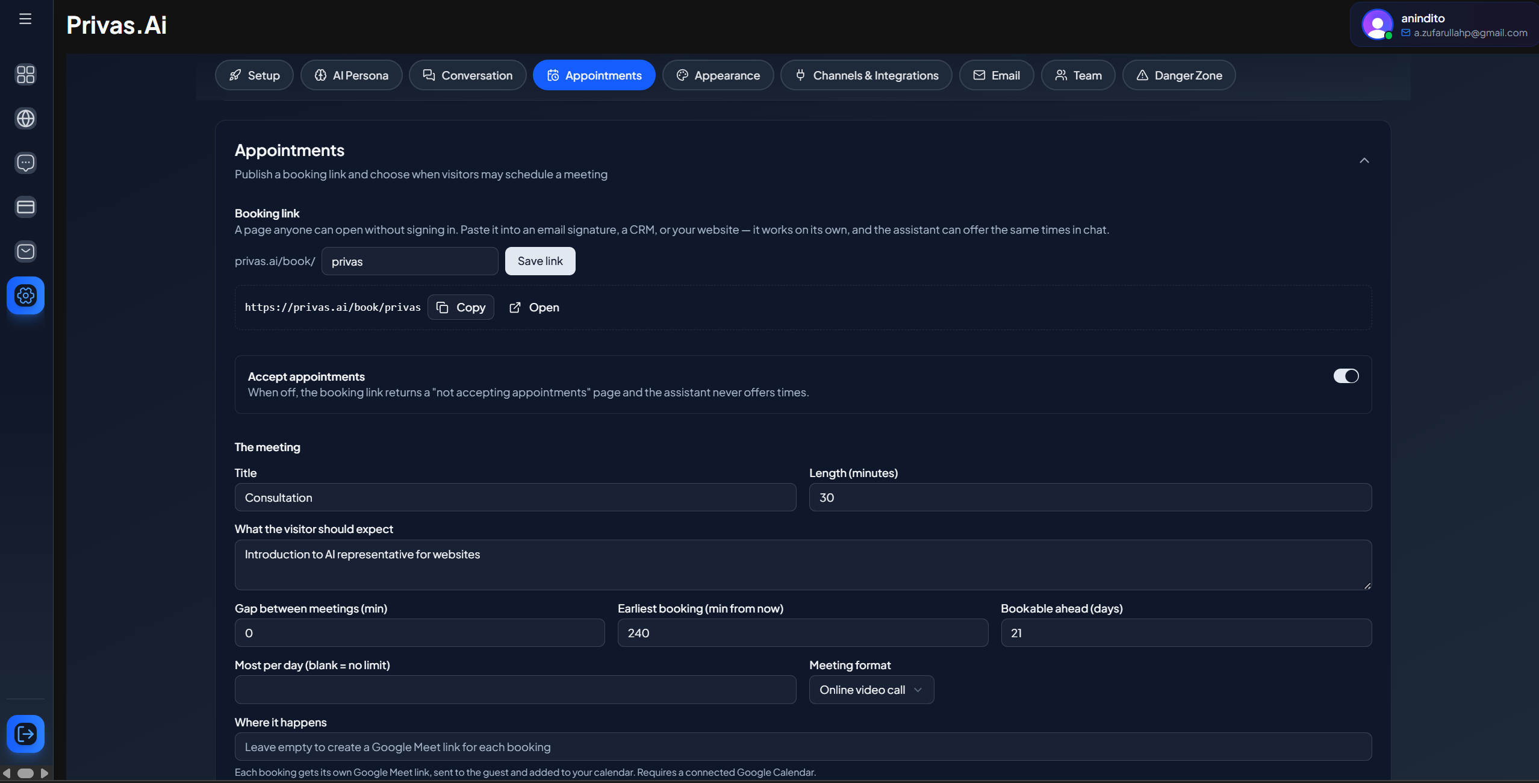Click the Earliest booking field
The height and width of the screenshot is (783, 1539).
pos(803,633)
